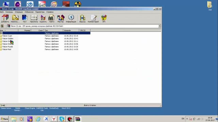The image size is (218, 122).
Task: Click the DAEMON Tools Lite desktop label
Action: pyautogui.click(x=42, y=109)
